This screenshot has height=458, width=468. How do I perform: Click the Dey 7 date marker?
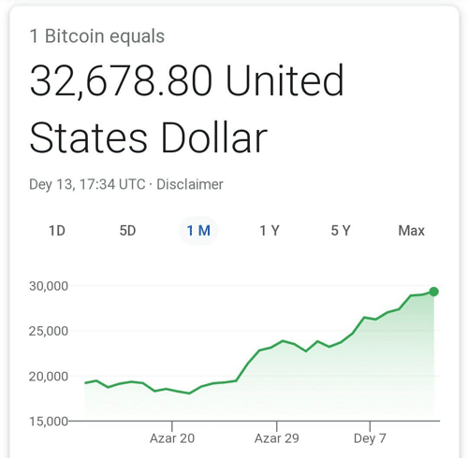tap(370, 438)
